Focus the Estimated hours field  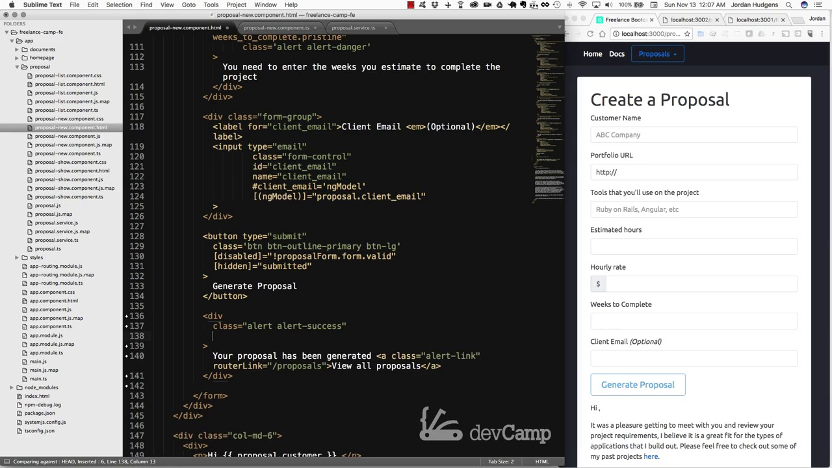click(694, 246)
